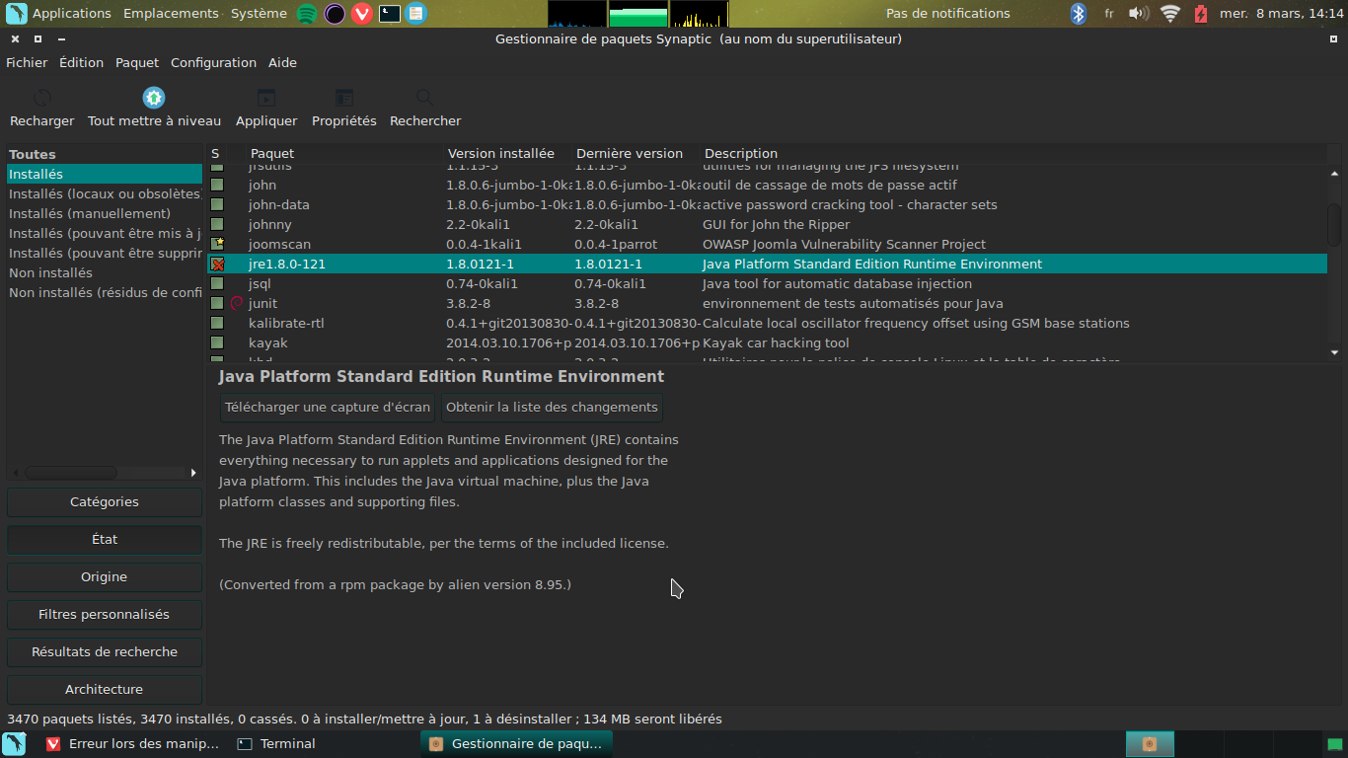This screenshot has height=758, width=1348.
Task: Open the terminal launcher in top panel
Action: [x=390, y=14]
